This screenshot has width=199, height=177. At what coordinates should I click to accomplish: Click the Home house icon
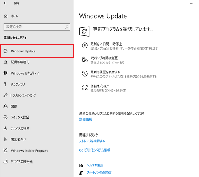point(6,16)
